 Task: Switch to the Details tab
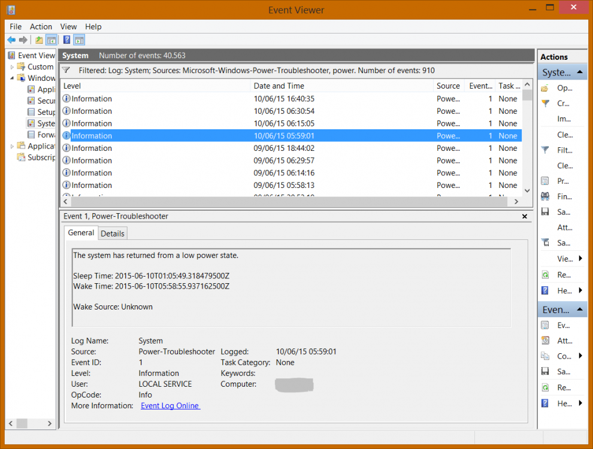tap(113, 233)
